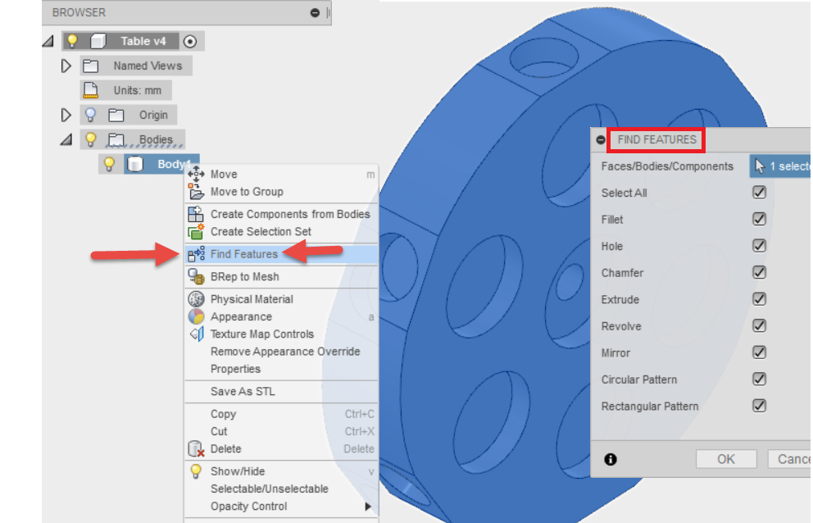
Task: Click the Appearance palette icon
Action: [197, 316]
